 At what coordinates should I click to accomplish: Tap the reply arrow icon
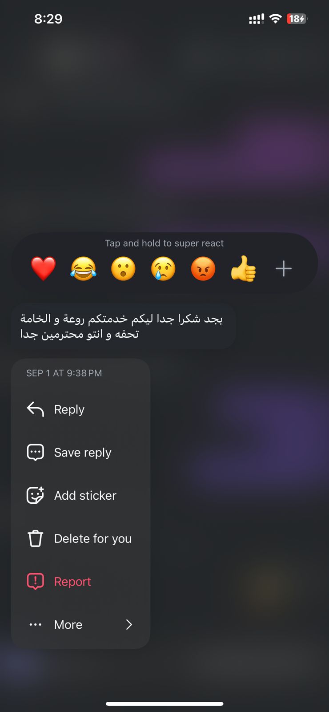click(36, 409)
